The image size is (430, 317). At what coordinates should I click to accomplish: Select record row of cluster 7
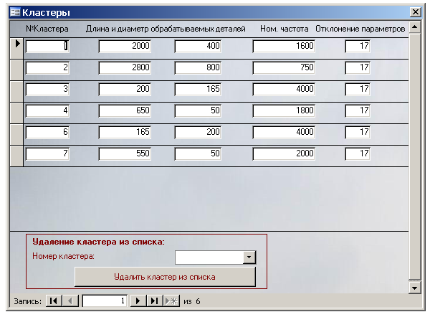click(16, 156)
